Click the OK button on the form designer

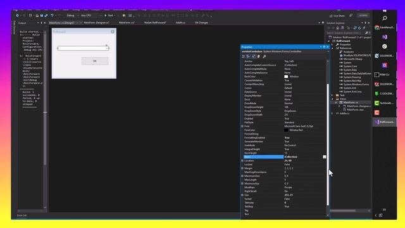click(95, 61)
